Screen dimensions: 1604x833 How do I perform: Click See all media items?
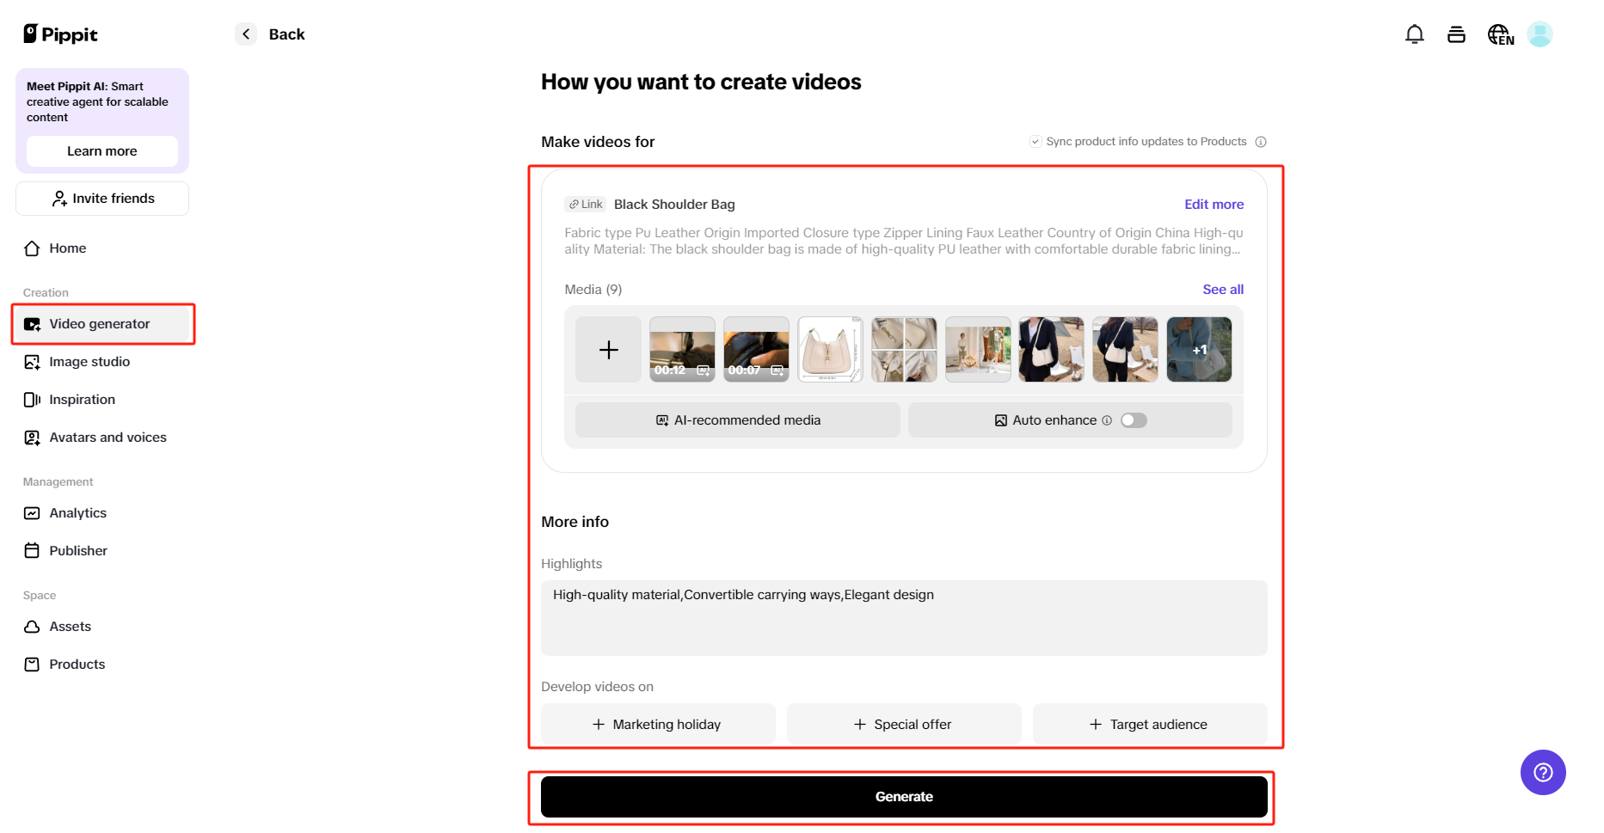point(1222,290)
